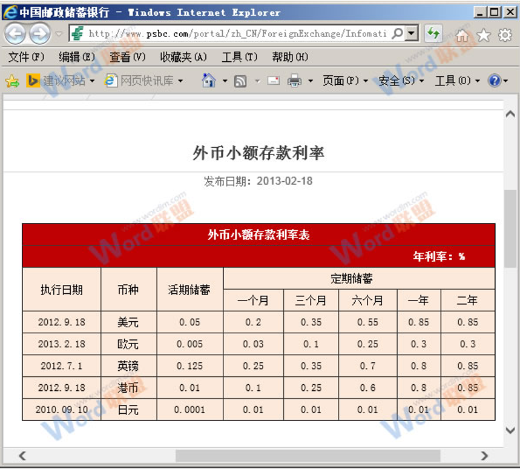
Task: Open the 文件(F) menu
Action: [24, 57]
